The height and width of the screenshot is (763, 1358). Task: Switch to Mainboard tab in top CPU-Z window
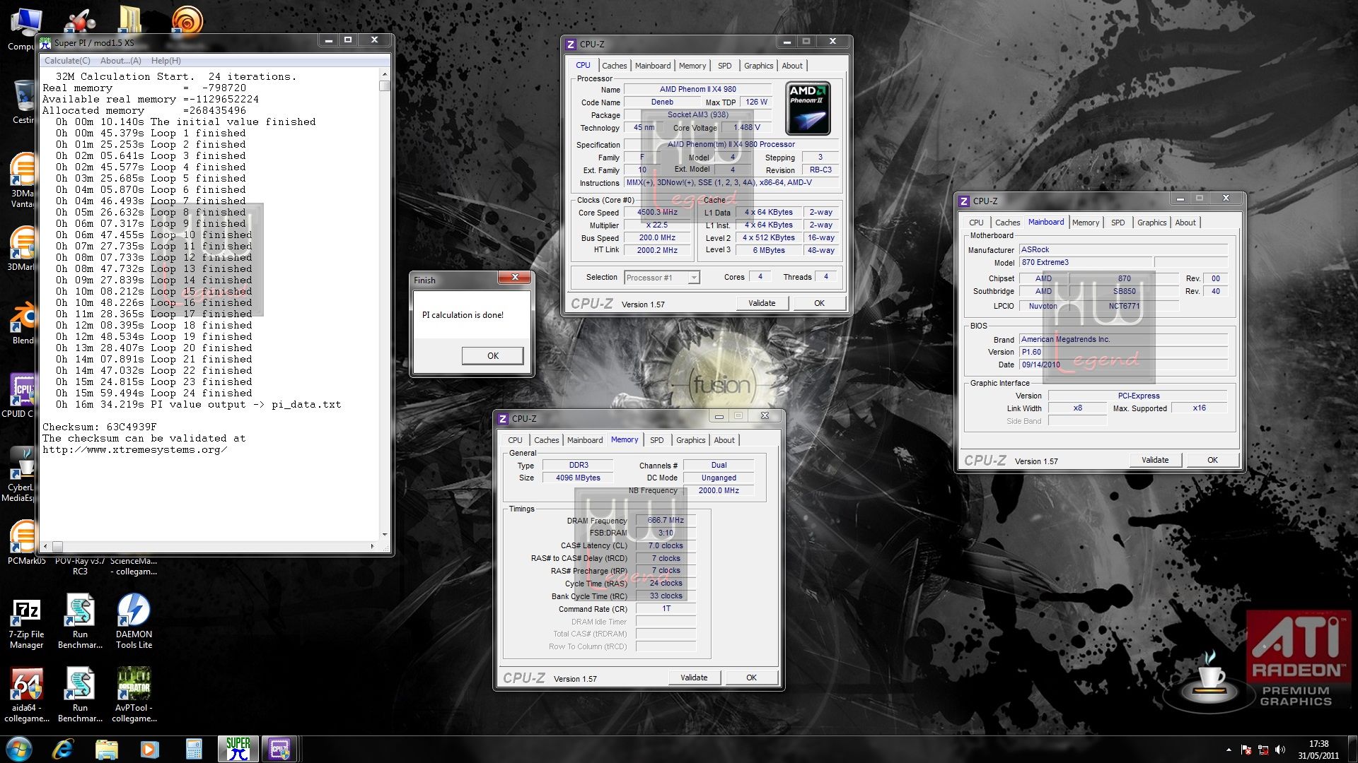point(652,66)
